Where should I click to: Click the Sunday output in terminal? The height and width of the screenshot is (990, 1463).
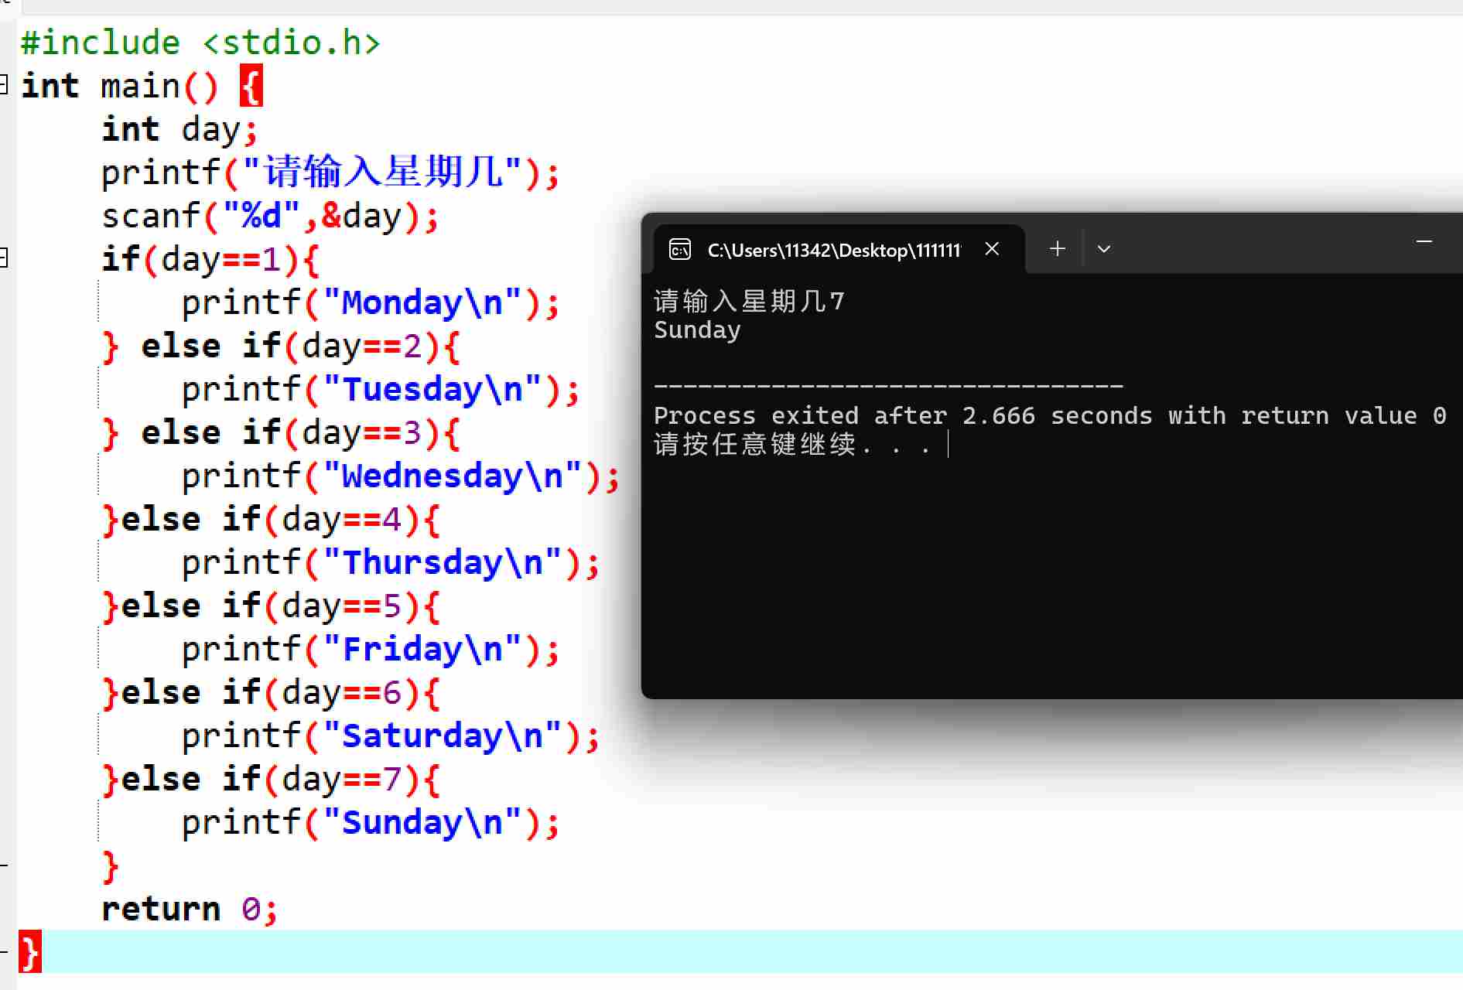click(x=697, y=330)
